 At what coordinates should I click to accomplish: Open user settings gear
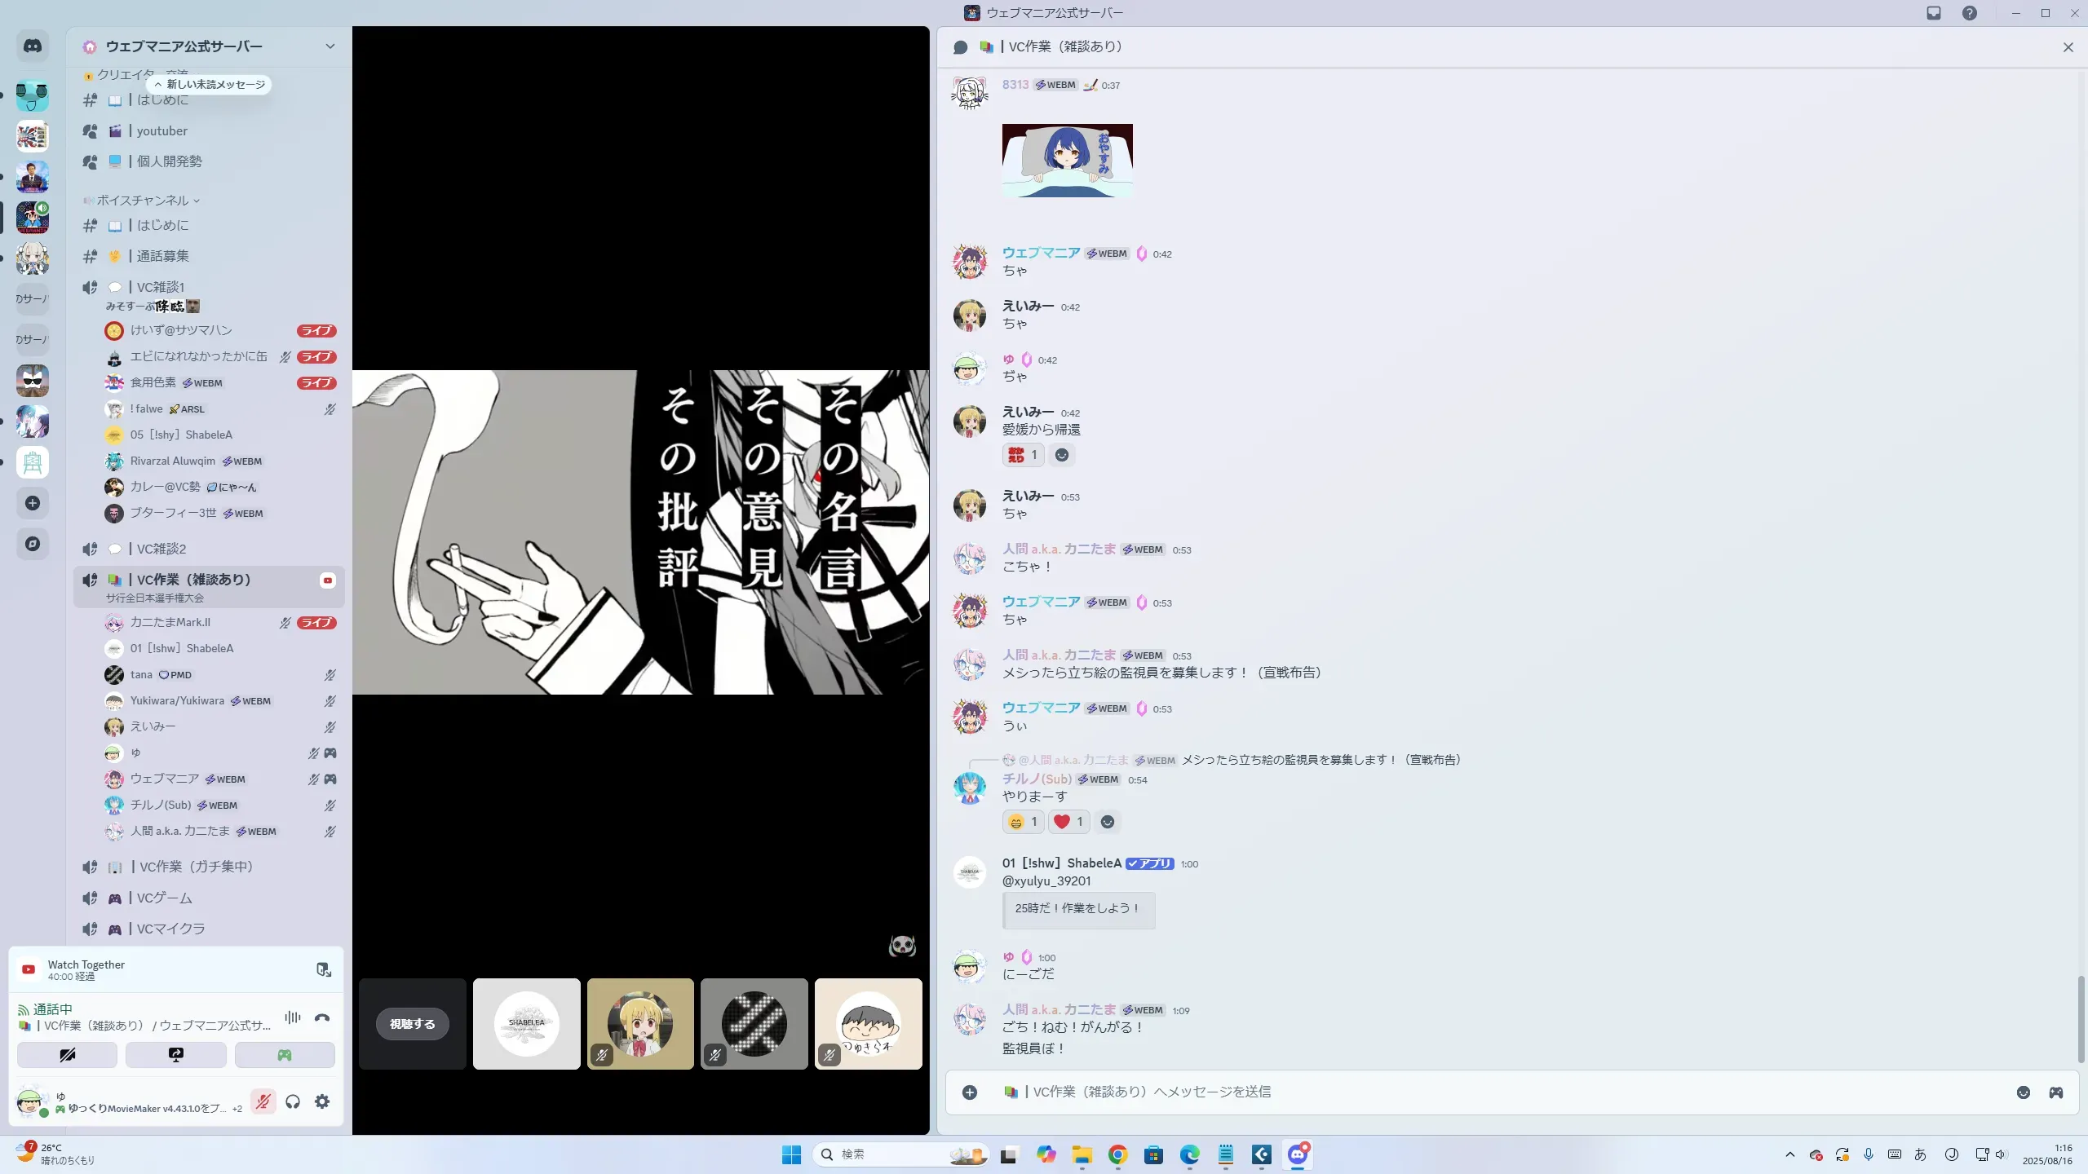(x=322, y=1101)
